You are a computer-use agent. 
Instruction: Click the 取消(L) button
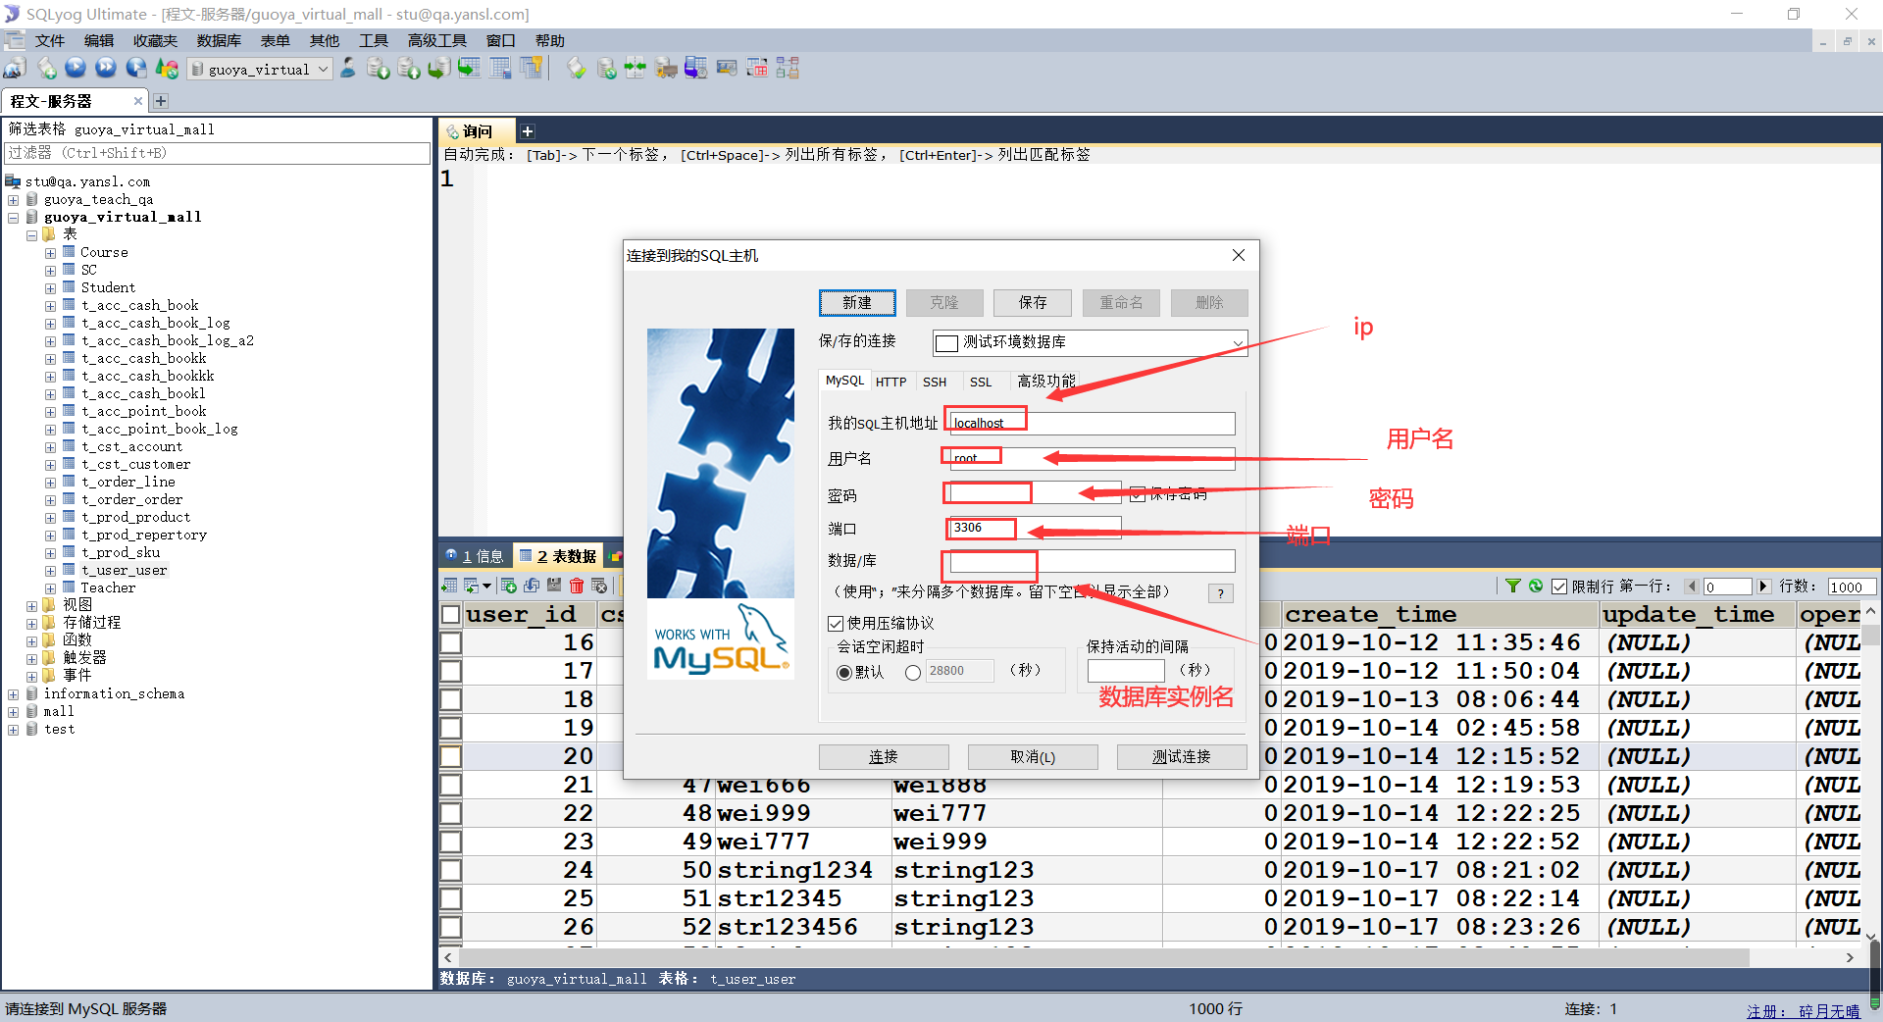tap(1033, 757)
